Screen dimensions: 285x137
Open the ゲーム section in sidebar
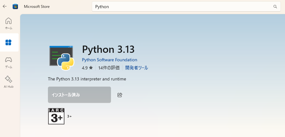[9, 62]
